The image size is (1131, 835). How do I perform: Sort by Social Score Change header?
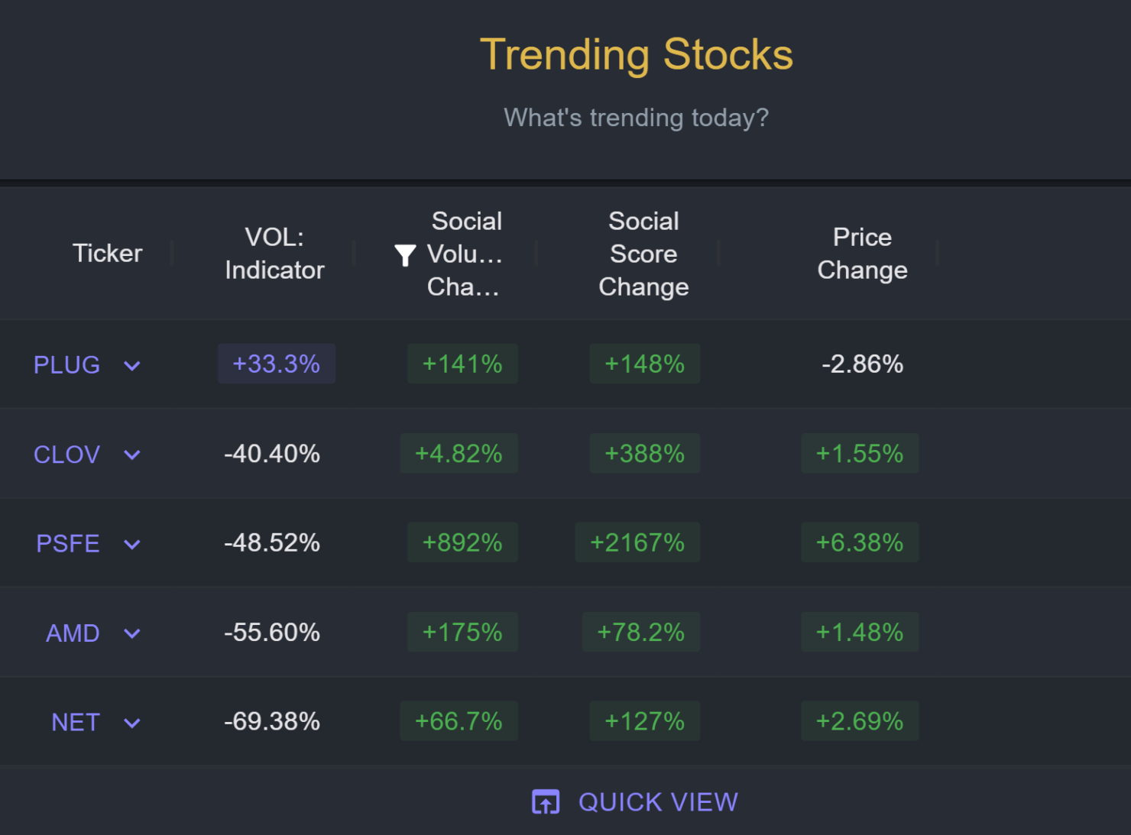click(643, 254)
